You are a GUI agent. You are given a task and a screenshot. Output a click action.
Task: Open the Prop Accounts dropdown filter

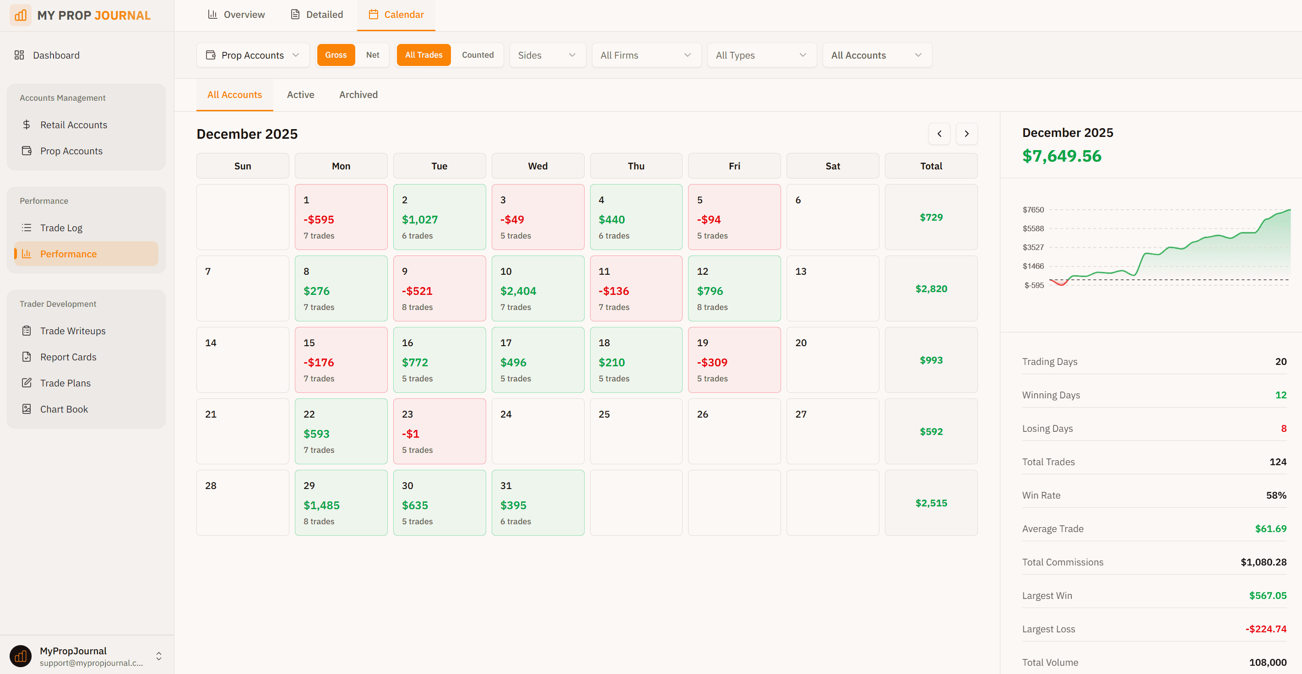tap(253, 55)
